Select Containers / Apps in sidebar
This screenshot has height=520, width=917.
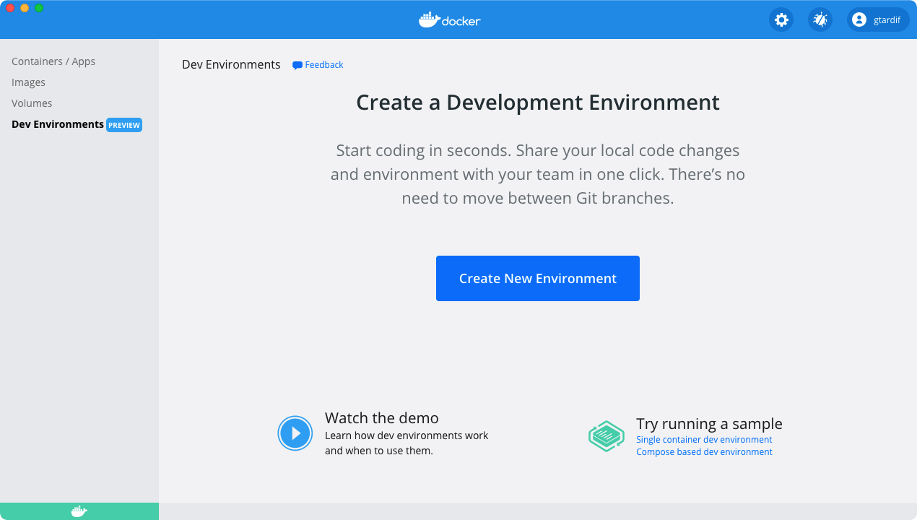point(53,61)
